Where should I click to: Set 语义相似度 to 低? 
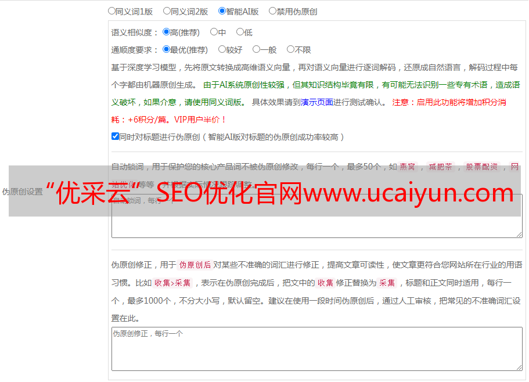[240, 33]
